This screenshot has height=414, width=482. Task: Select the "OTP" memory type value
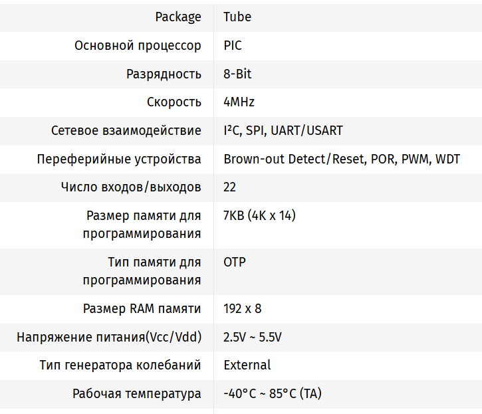pyautogui.click(x=235, y=262)
